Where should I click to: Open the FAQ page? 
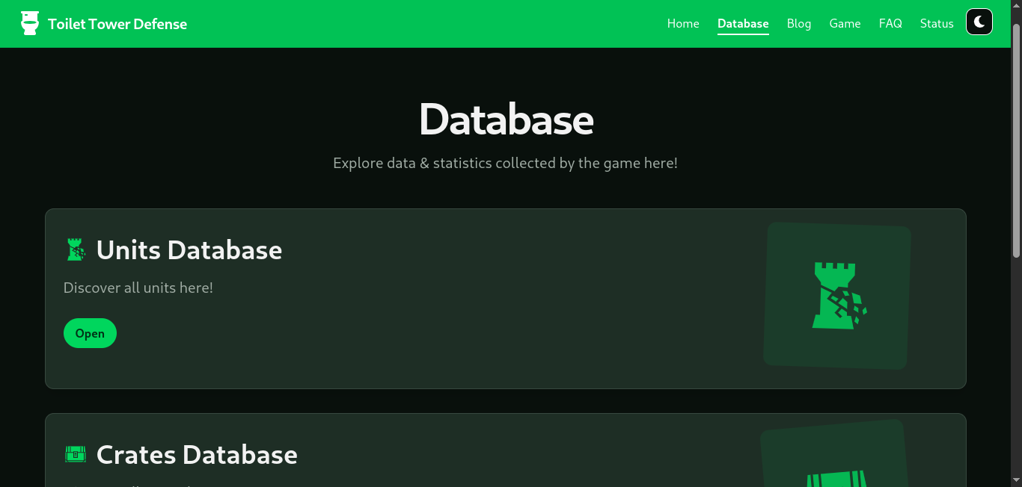pos(890,23)
